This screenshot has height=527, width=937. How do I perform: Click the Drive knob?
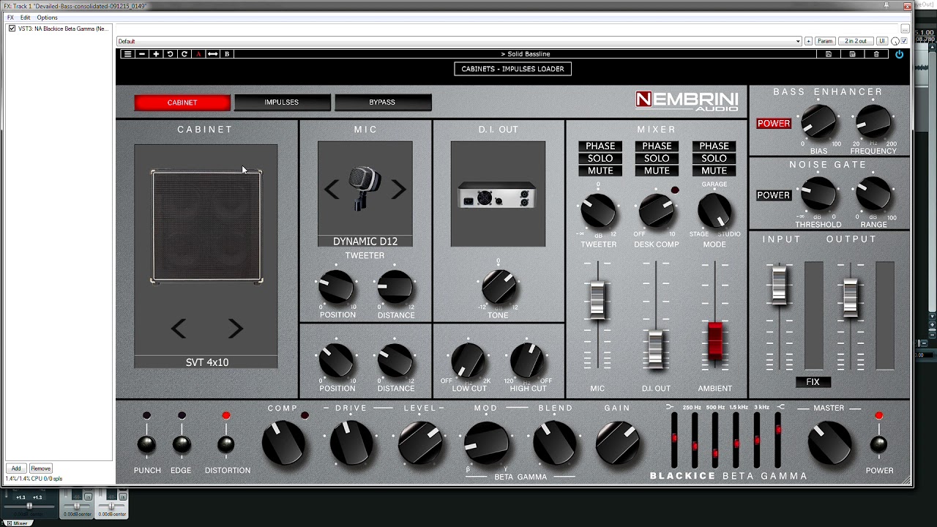coord(351,443)
